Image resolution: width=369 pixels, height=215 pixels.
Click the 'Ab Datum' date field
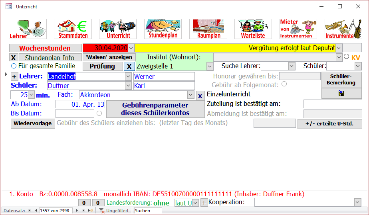[x=80, y=104]
